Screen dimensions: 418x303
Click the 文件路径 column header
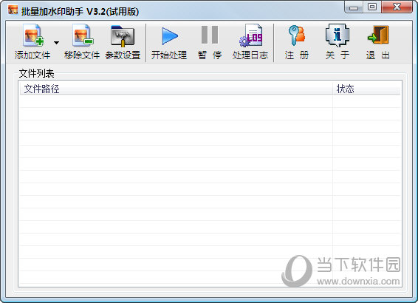(176, 89)
